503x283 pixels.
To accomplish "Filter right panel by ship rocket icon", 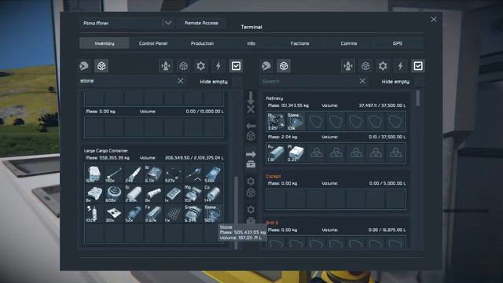I will point(348,66).
